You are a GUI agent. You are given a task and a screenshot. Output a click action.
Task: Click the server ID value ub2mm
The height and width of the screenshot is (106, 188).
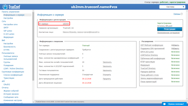(66, 24)
